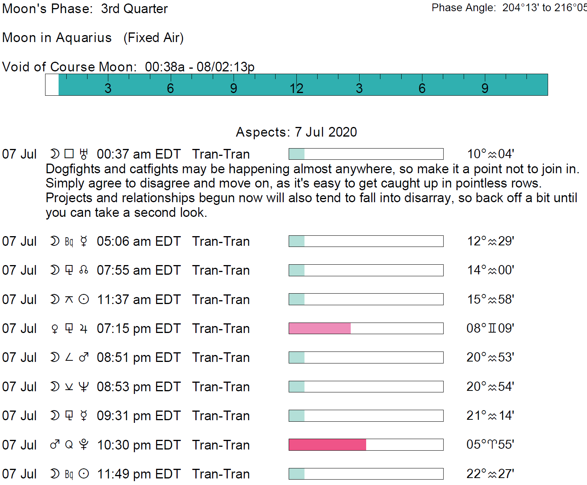Select the Neptune trident glyph at 08:53 pm
The image size is (587, 485).
[84, 387]
